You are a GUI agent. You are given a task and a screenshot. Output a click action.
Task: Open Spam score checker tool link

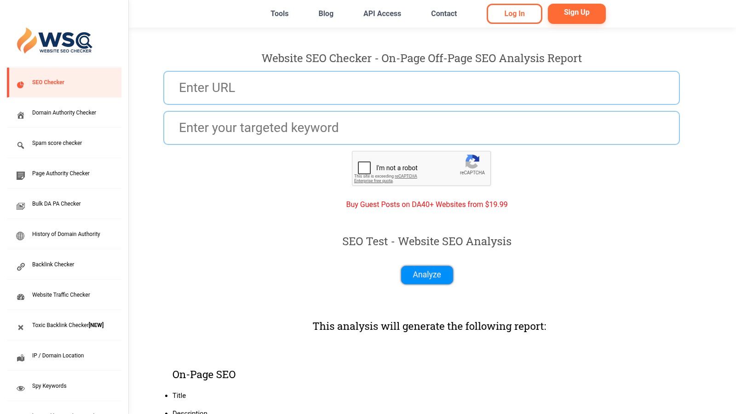(64, 143)
